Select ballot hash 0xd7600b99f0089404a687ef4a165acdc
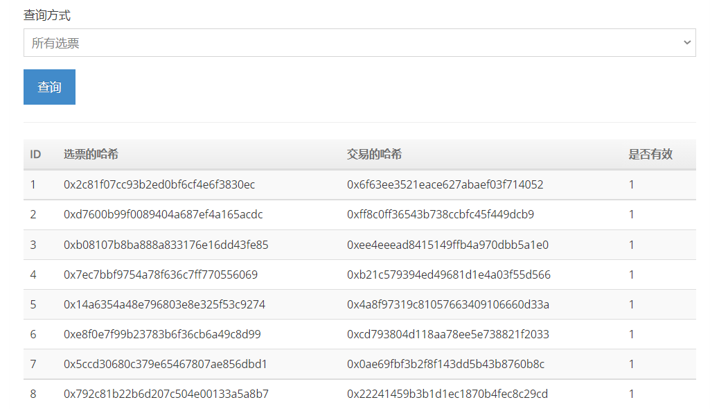This screenshot has height=409, width=710. (x=163, y=214)
